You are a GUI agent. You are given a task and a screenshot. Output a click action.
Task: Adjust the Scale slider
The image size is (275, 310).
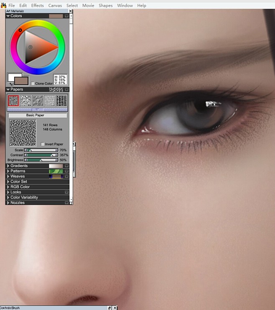41,150
